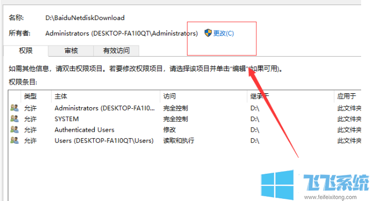The height and width of the screenshot is (201, 370).
Task: Click the user icon in Authenticated Users row
Action: click(14, 130)
